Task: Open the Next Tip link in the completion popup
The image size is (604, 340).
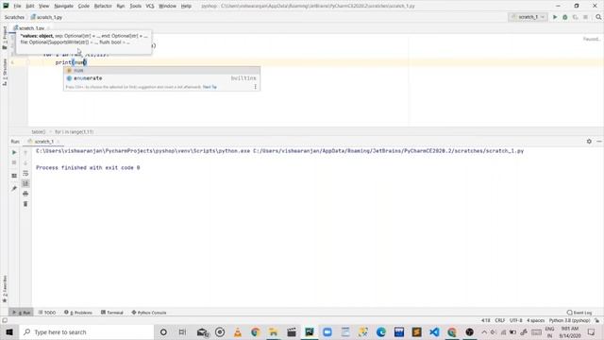Action: coord(210,87)
